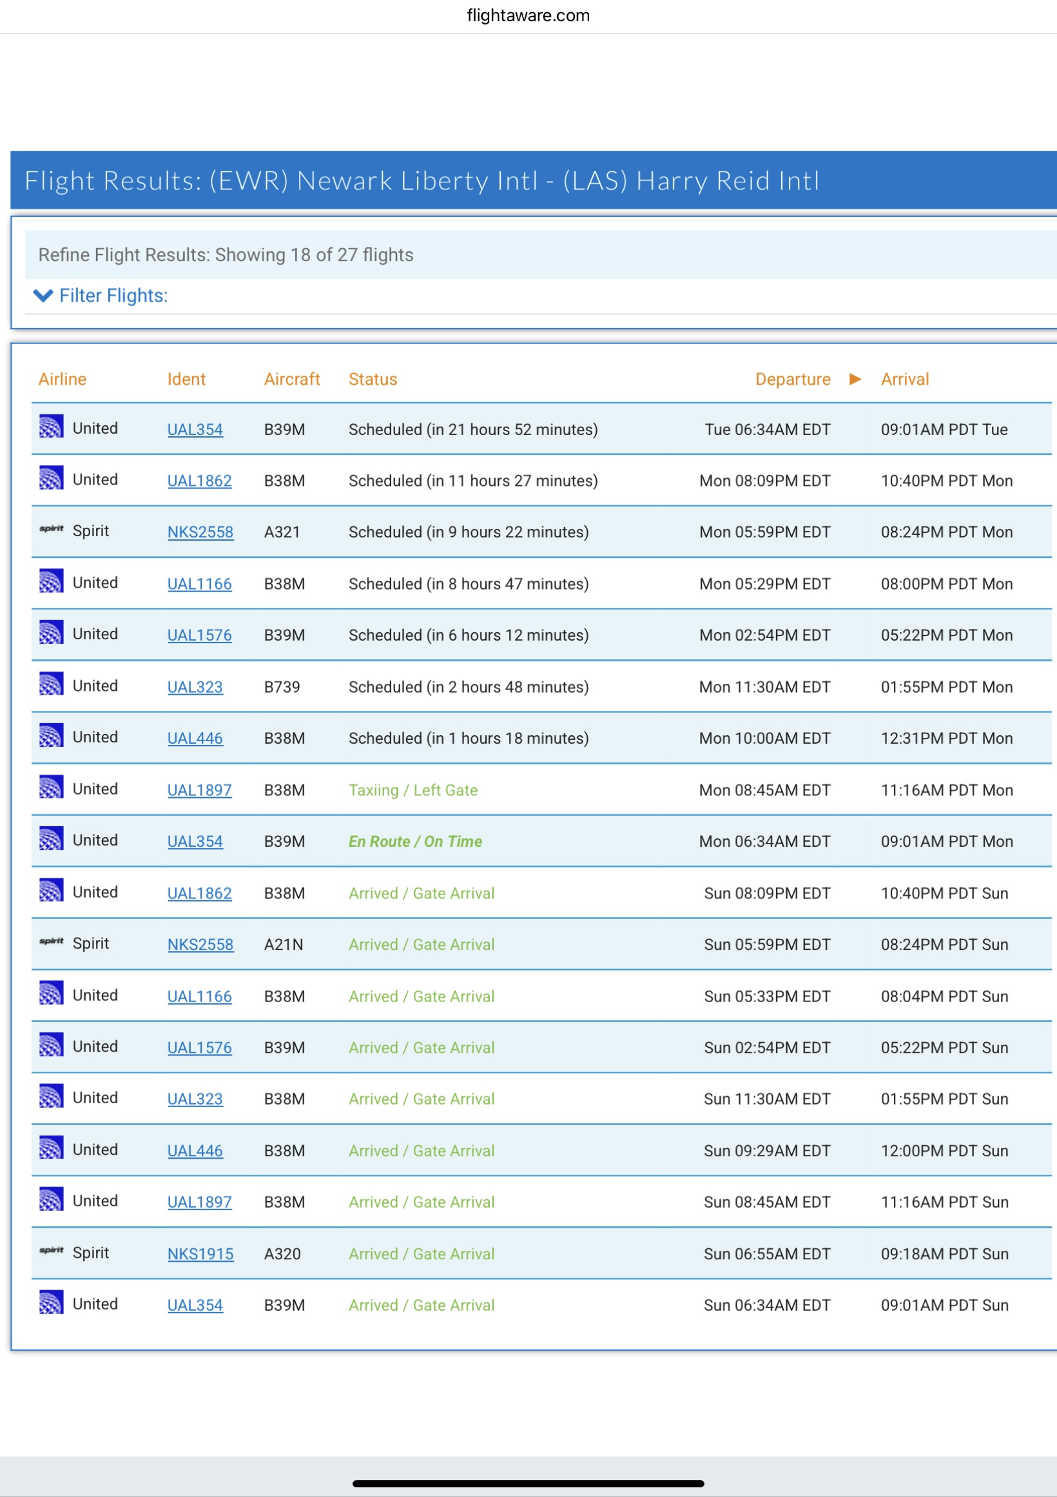This screenshot has width=1057, height=1497.
Task: Open UAL323 flight departing Sun 11:30AM
Action: (x=195, y=1099)
